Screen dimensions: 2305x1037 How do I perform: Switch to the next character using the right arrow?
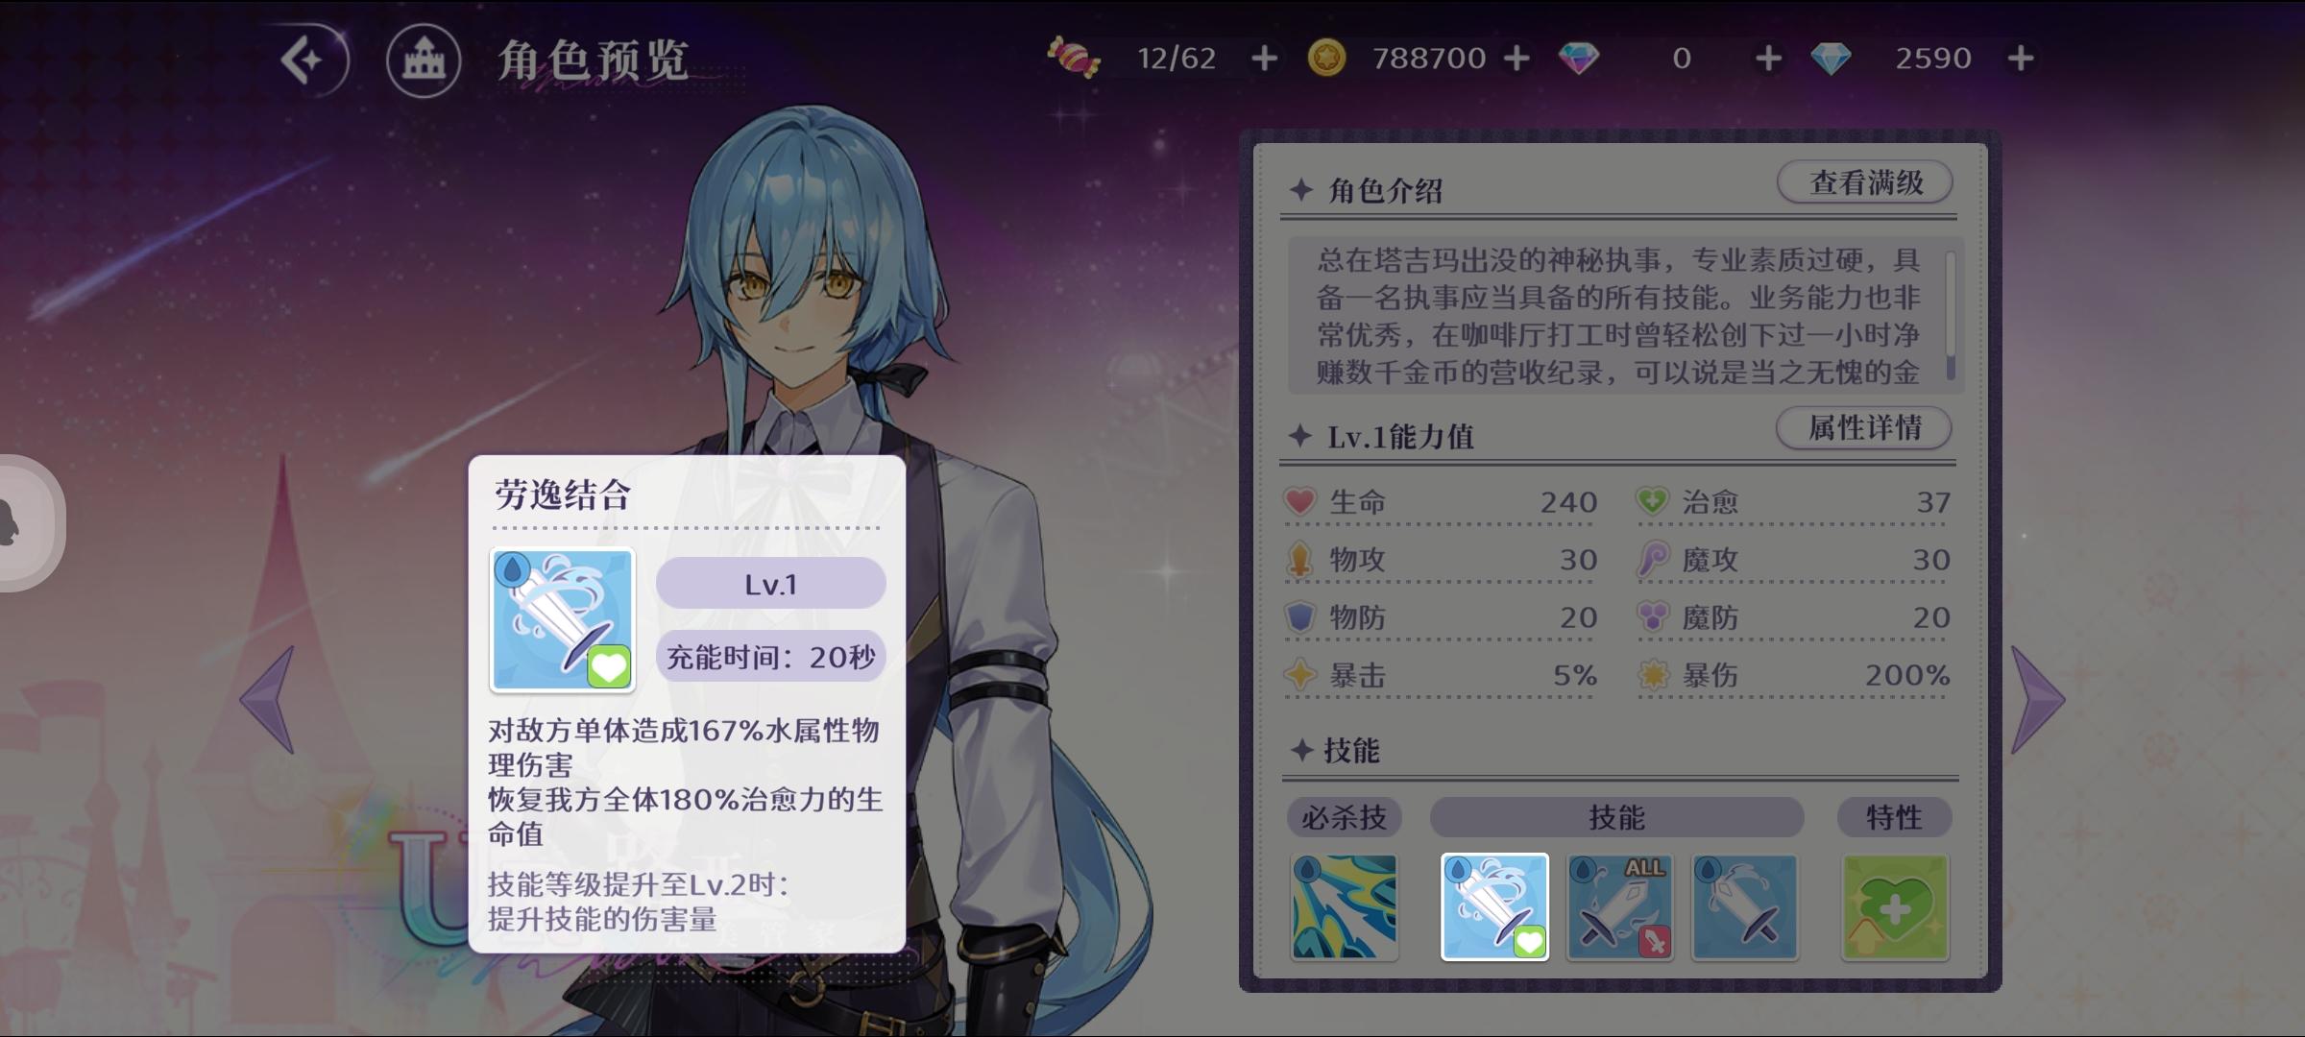tap(2038, 699)
